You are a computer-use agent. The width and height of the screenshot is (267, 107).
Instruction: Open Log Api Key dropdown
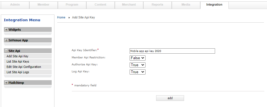click(x=137, y=72)
